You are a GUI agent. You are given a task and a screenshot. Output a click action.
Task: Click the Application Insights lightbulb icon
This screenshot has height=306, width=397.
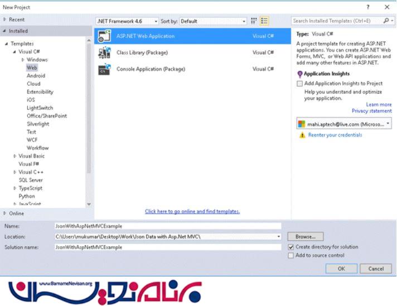[x=300, y=74]
